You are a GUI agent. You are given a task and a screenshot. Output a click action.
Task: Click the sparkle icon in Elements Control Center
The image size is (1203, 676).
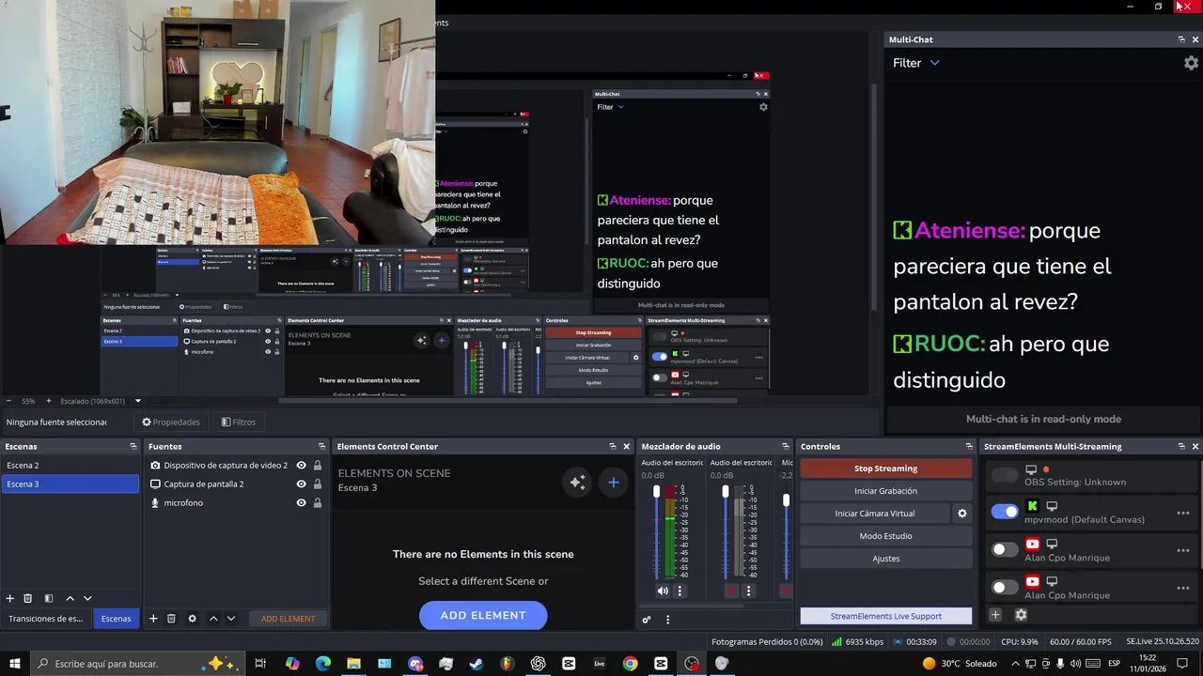point(577,482)
